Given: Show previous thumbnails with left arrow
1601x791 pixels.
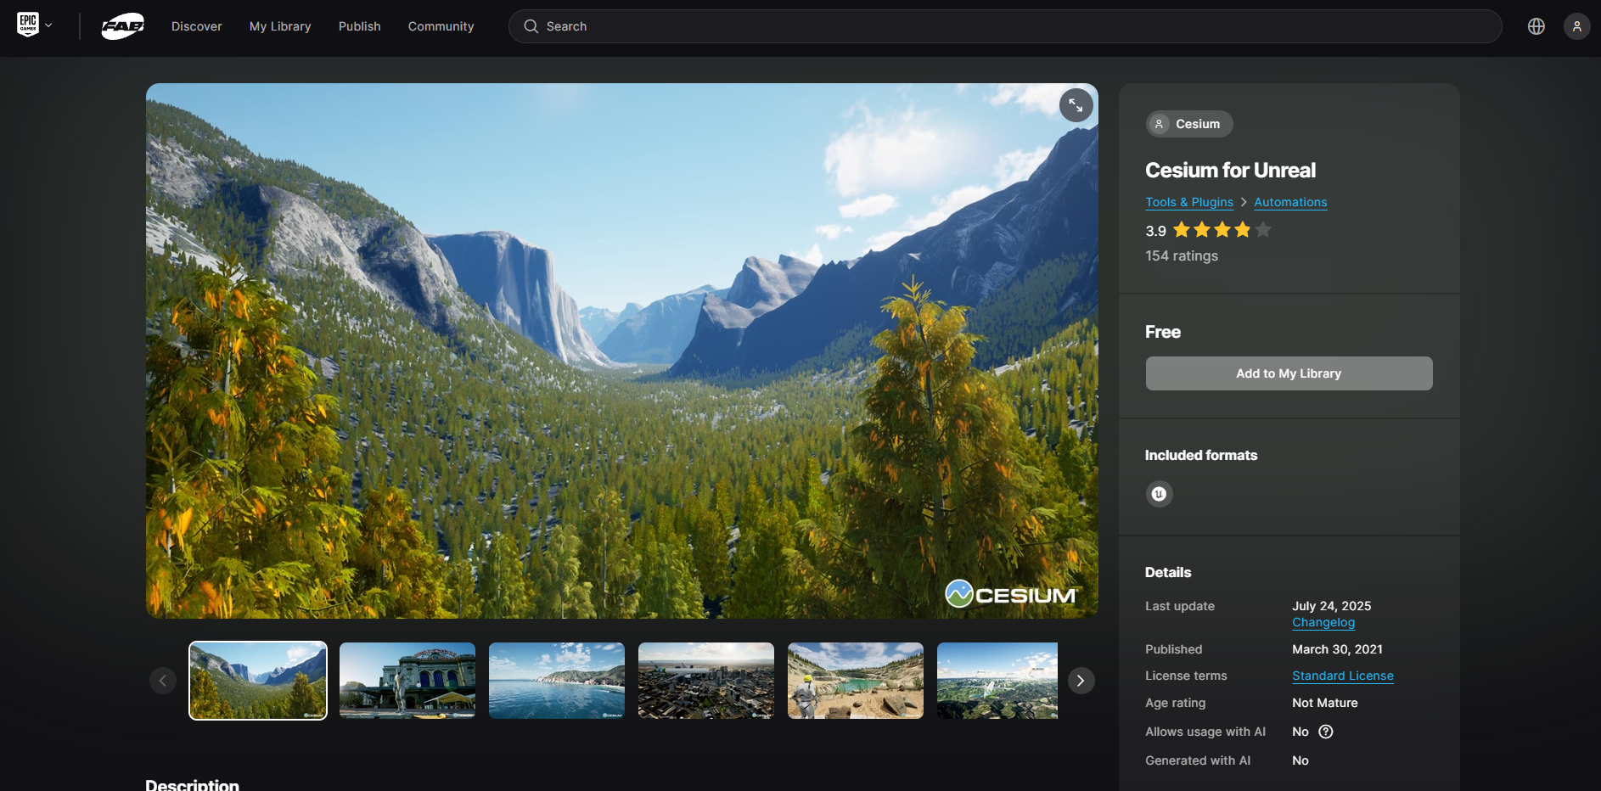Looking at the screenshot, I should tap(163, 681).
